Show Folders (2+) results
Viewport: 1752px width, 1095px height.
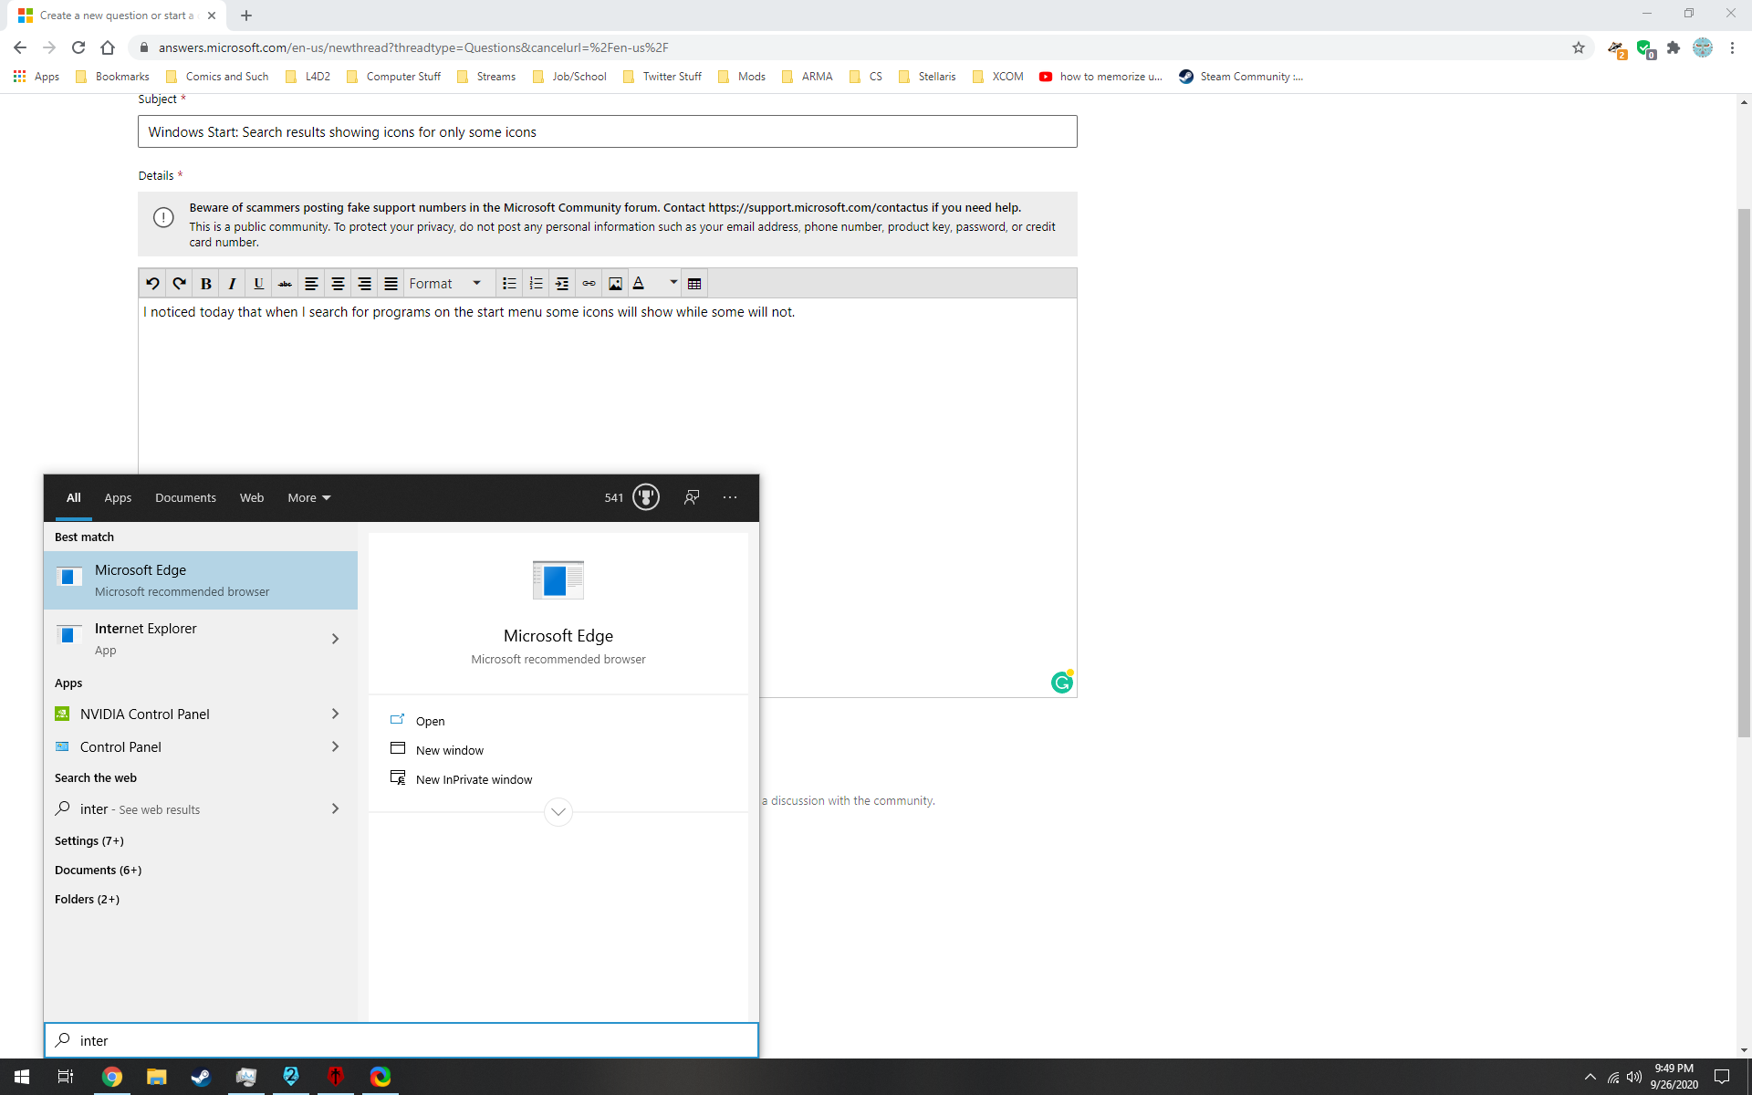click(x=87, y=899)
